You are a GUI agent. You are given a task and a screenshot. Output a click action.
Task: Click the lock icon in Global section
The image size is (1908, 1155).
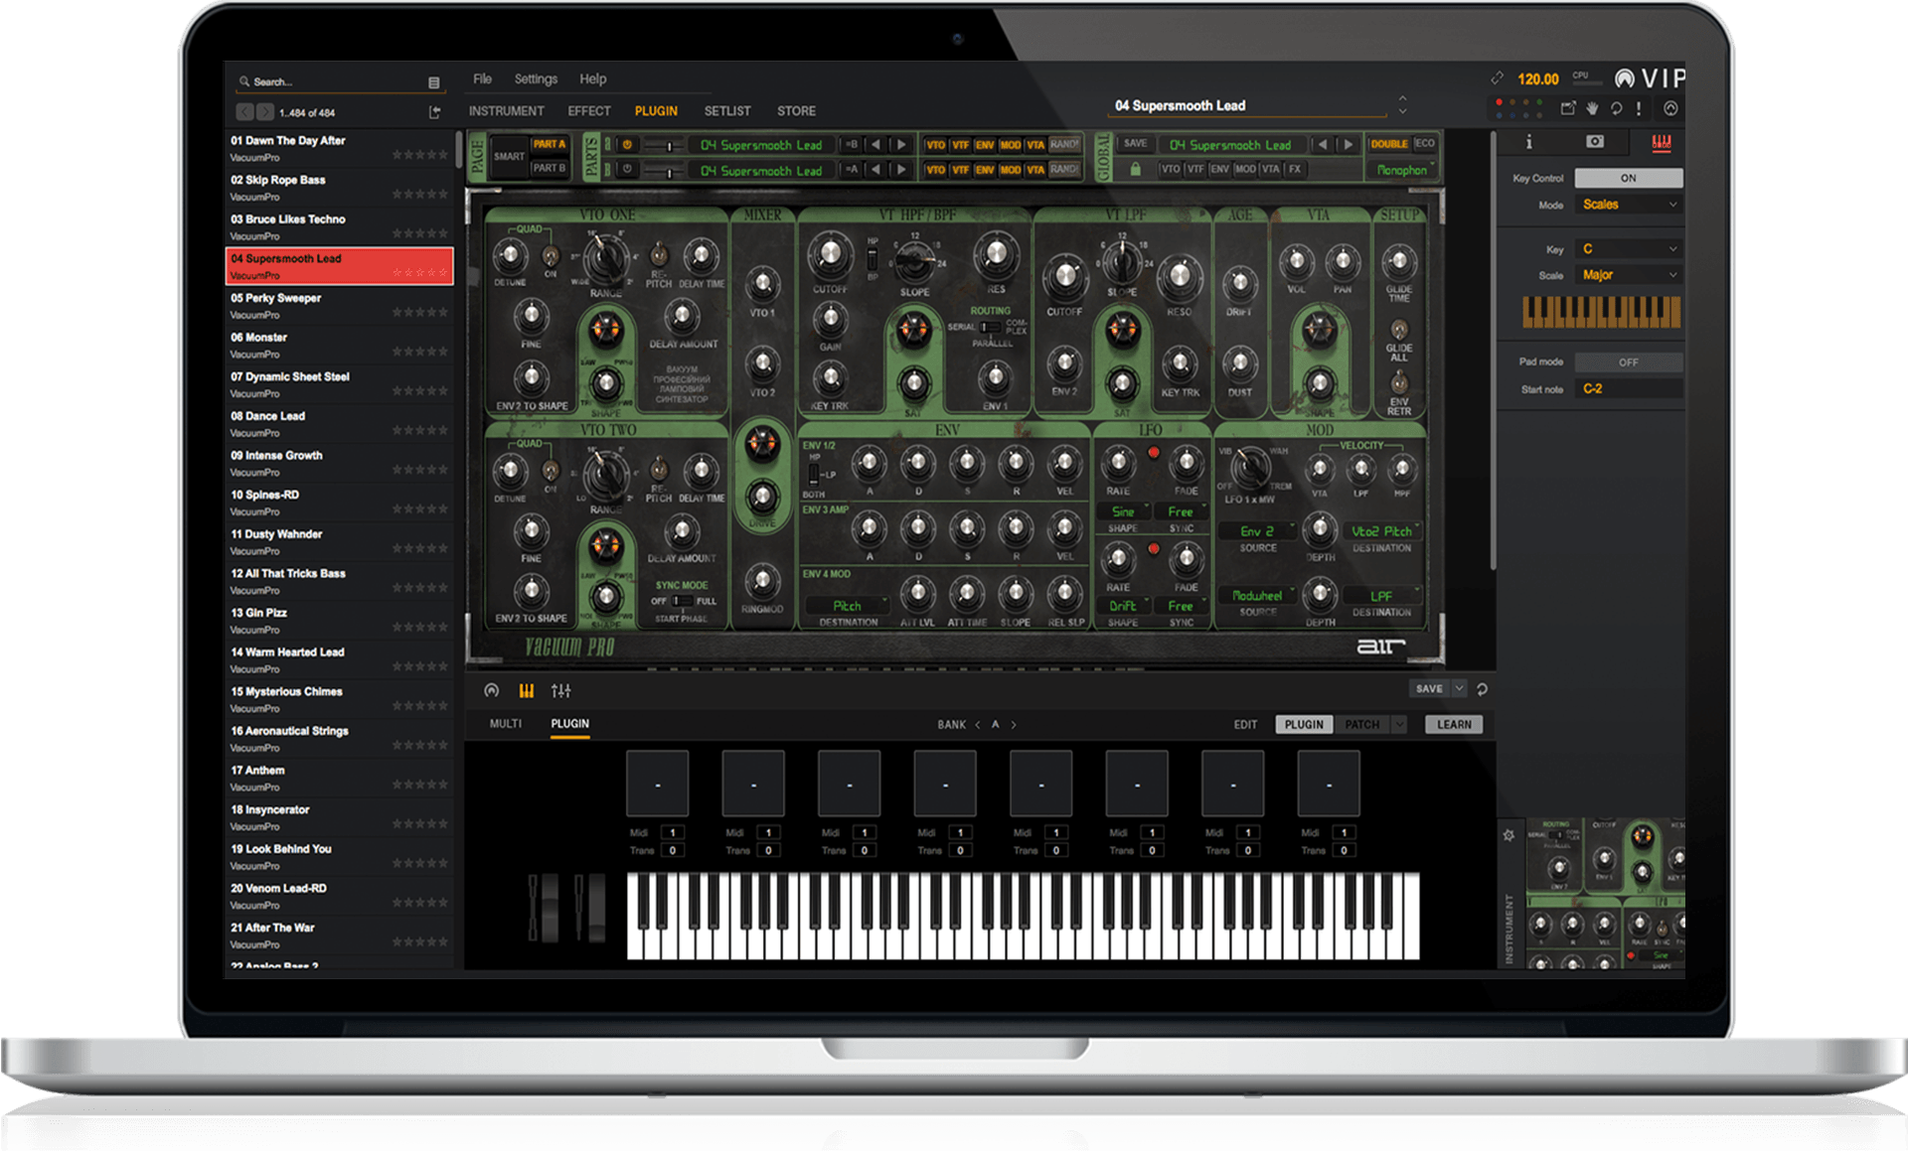coord(1135,170)
